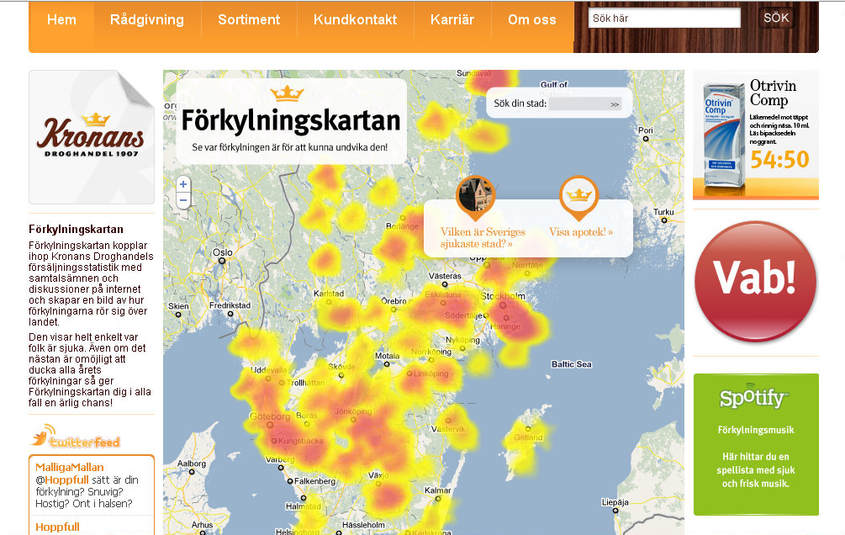This screenshot has width=845, height=535.
Task: Click the crown pharmacy pin icon
Action: 578,198
